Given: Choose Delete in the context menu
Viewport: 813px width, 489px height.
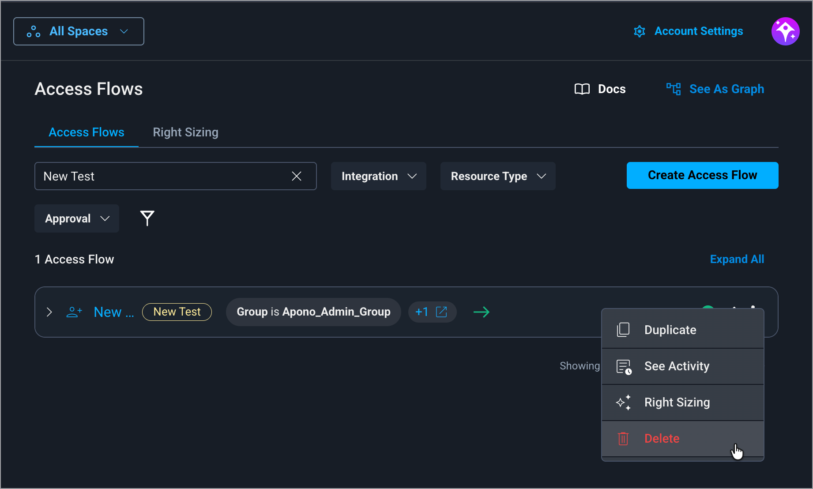Looking at the screenshot, I should pos(682,438).
